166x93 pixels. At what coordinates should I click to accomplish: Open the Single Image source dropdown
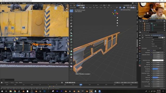157,46
